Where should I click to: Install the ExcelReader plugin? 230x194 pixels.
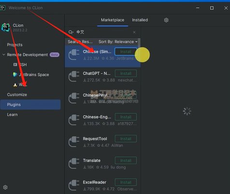[126, 182]
